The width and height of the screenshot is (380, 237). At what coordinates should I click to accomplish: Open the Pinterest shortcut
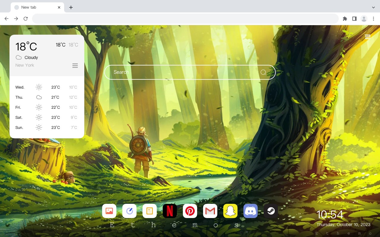pos(190,211)
